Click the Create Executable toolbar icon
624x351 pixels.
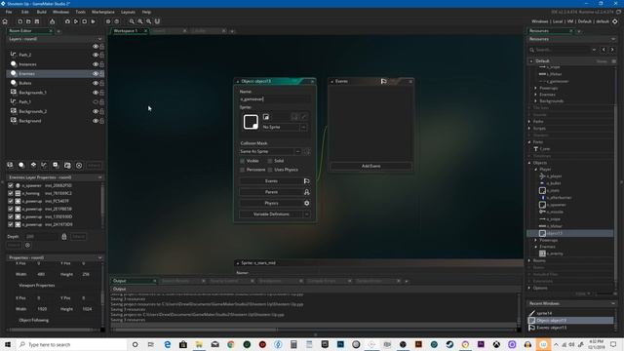(x=52, y=21)
